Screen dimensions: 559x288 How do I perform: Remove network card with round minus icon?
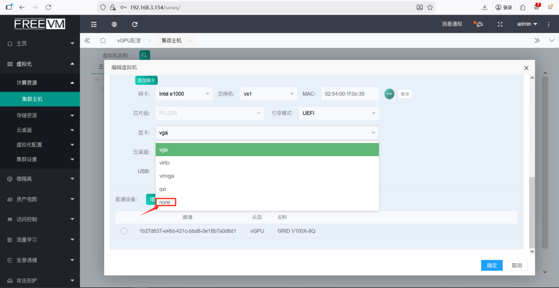[x=389, y=94]
